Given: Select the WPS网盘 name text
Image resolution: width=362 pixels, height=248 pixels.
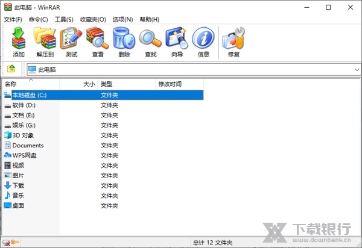Looking at the screenshot, I should click(x=25, y=155).
